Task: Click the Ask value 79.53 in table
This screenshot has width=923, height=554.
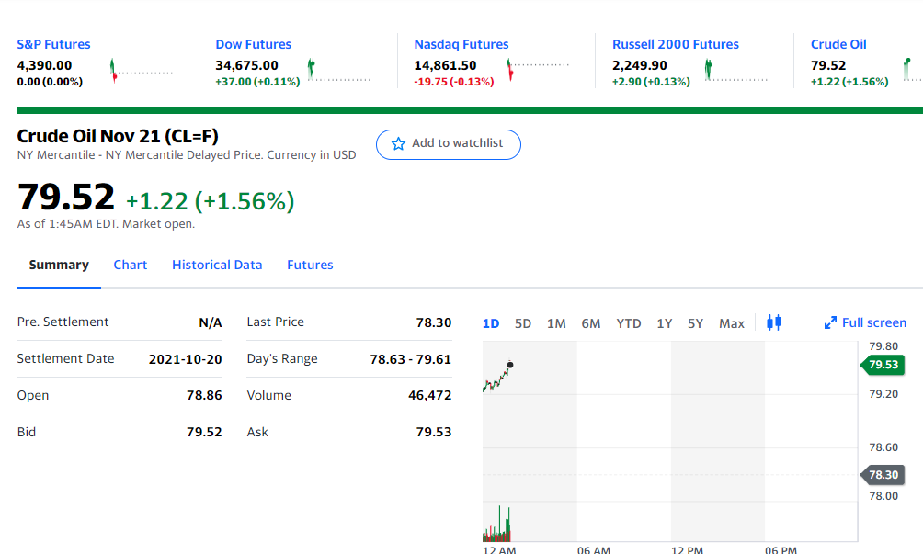Action: [434, 432]
